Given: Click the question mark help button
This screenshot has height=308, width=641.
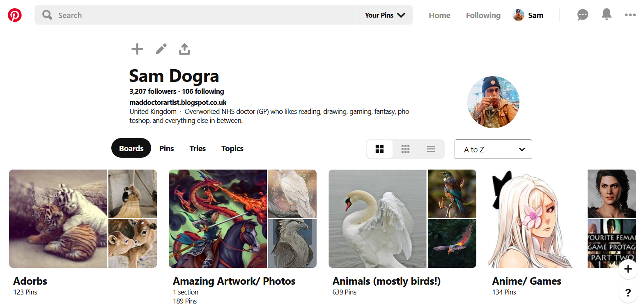Looking at the screenshot, I should [628, 293].
